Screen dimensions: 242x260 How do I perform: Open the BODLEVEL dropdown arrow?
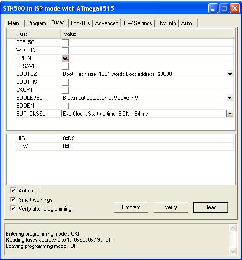[229, 98]
